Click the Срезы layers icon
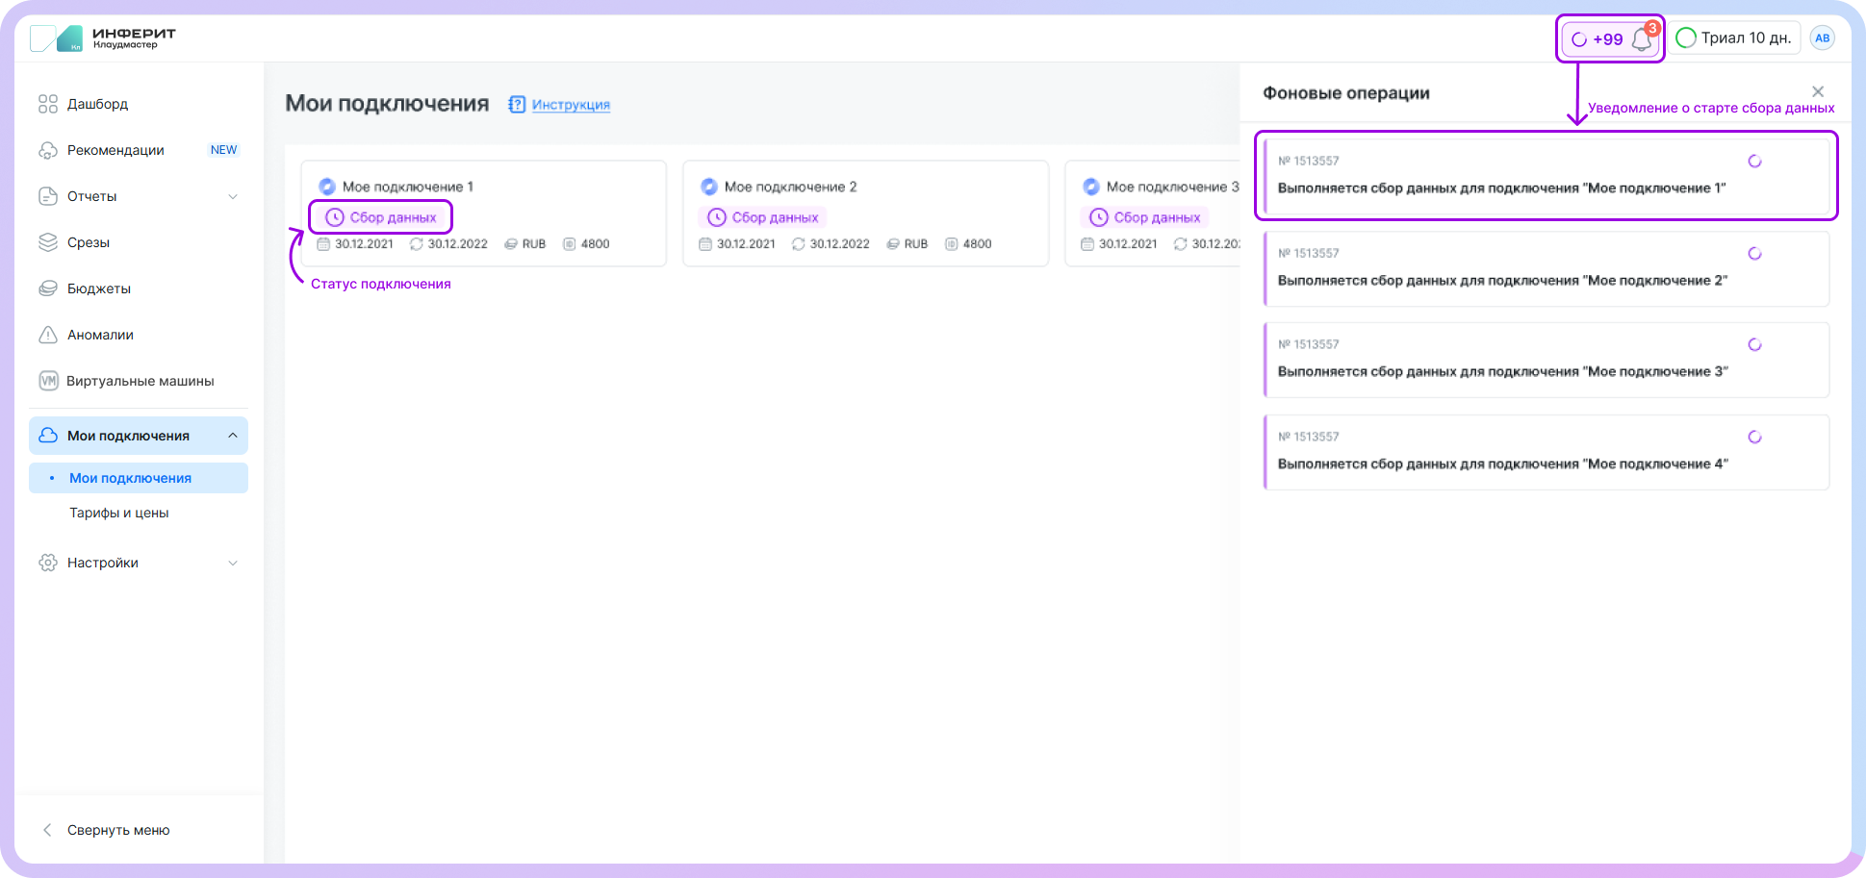This screenshot has width=1866, height=878. tap(47, 242)
